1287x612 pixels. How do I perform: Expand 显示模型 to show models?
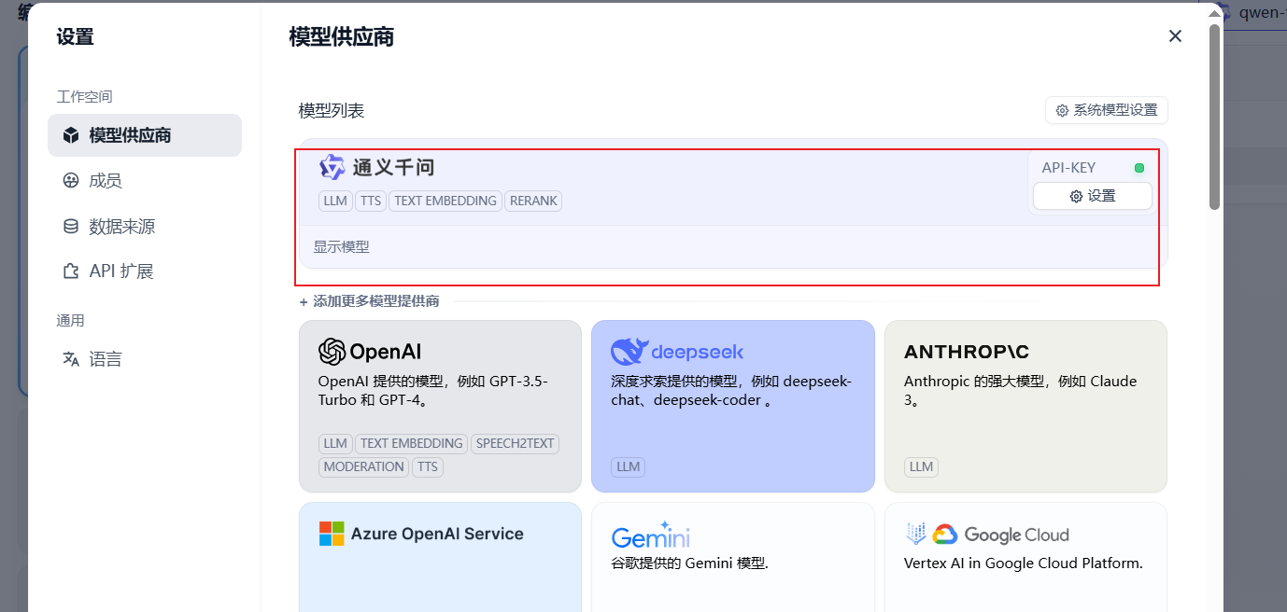click(341, 247)
